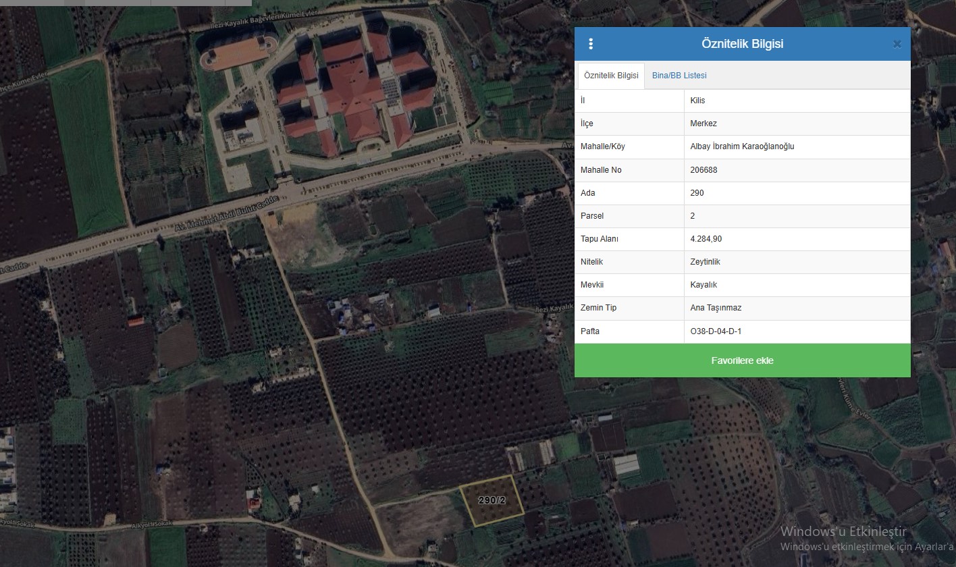The height and width of the screenshot is (567, 956).
Task: Click the Ana Taşınmaz ground type value
Action: tap(716, 308)
